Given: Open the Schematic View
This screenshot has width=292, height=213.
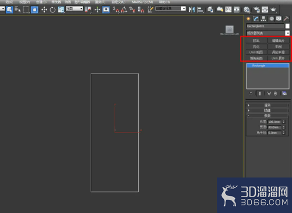Looking at the screenshot, I should [x=236, y=9].
